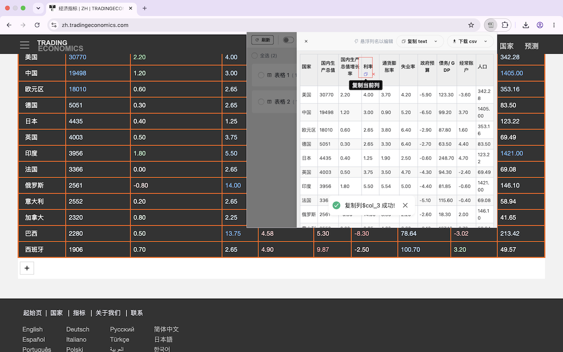563x352 pixels.
Task: Delete the 利率 column with red X
Action: (x=373, y=74)
